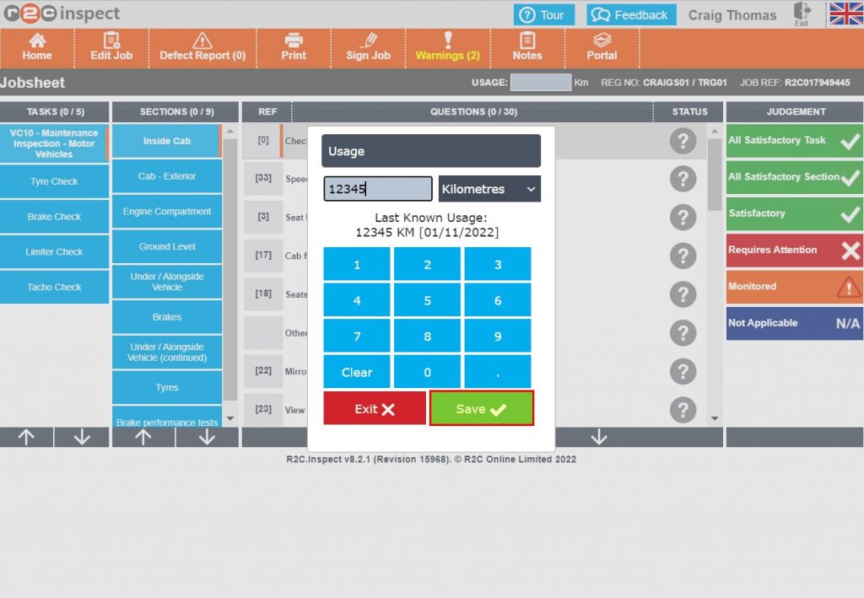Select the Tyre Check task
This screenshot has height=598, width=864.
pyautogui.click(x=55, y=181)
